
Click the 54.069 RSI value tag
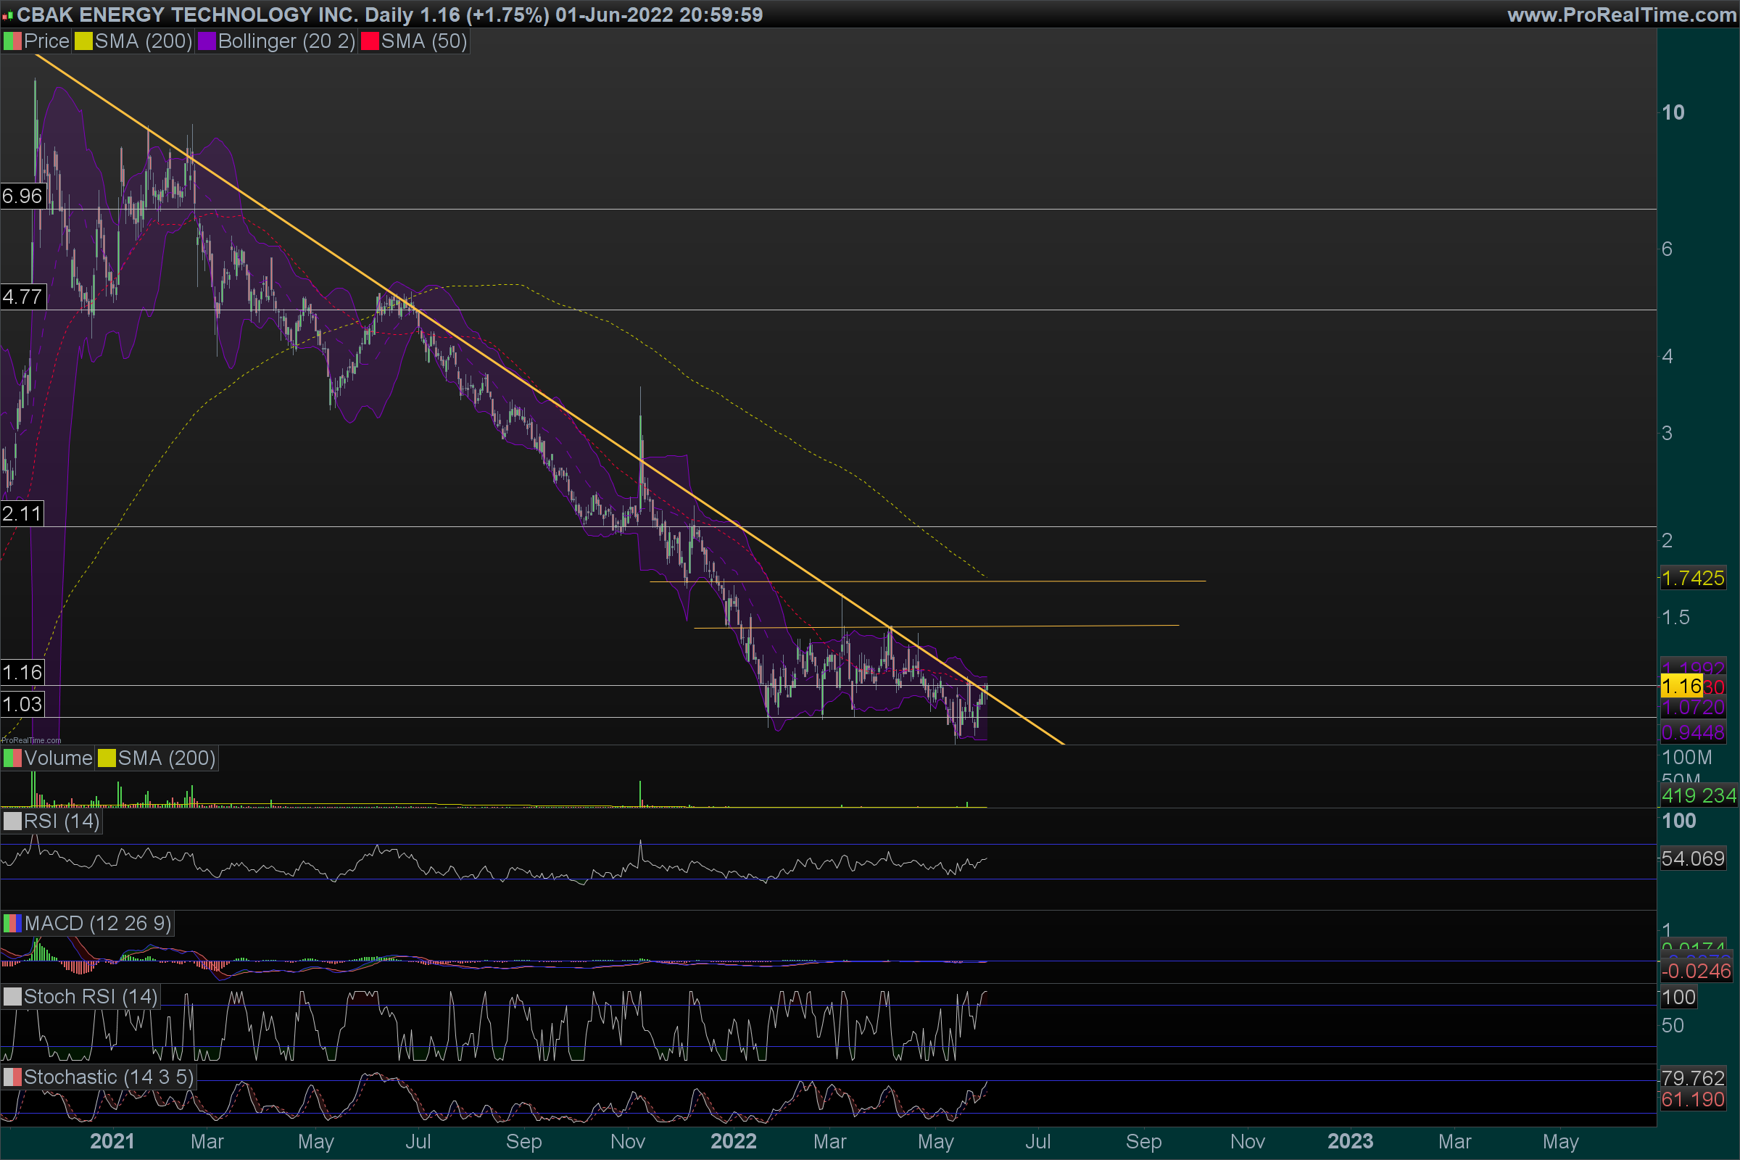pos(1693,859)
